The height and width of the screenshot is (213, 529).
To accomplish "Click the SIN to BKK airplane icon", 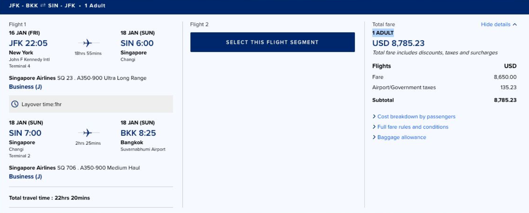I will coord(88,133).
